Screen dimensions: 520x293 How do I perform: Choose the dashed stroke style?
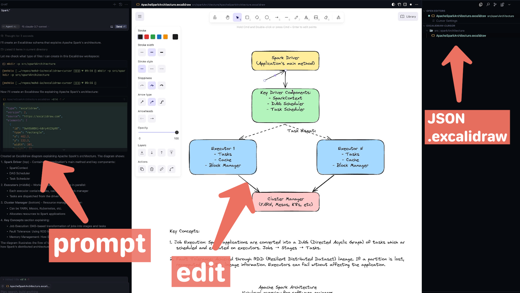pos(152,69)
